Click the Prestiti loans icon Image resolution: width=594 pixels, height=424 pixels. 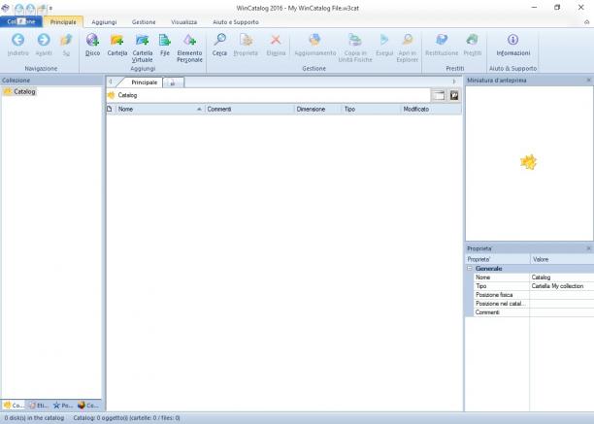[473, 40]
